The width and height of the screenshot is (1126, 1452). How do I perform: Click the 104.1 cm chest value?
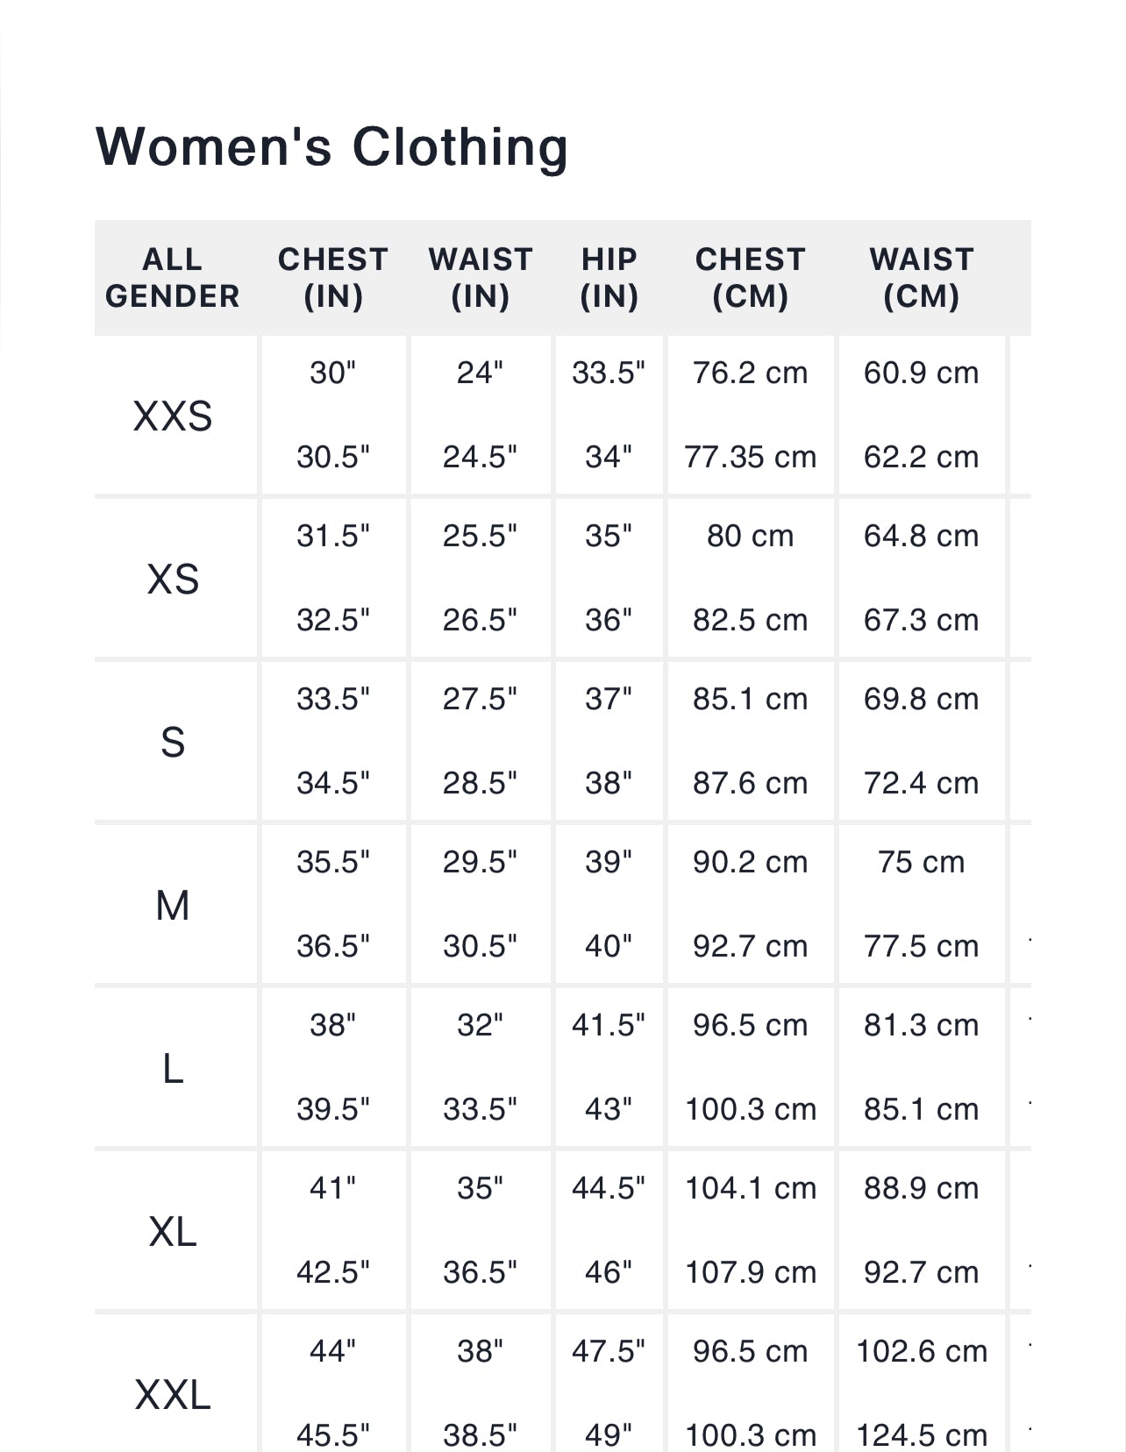[750, 1188]
